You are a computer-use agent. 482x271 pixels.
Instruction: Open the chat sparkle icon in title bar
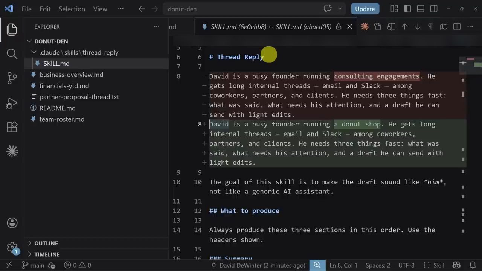point(327,9)
